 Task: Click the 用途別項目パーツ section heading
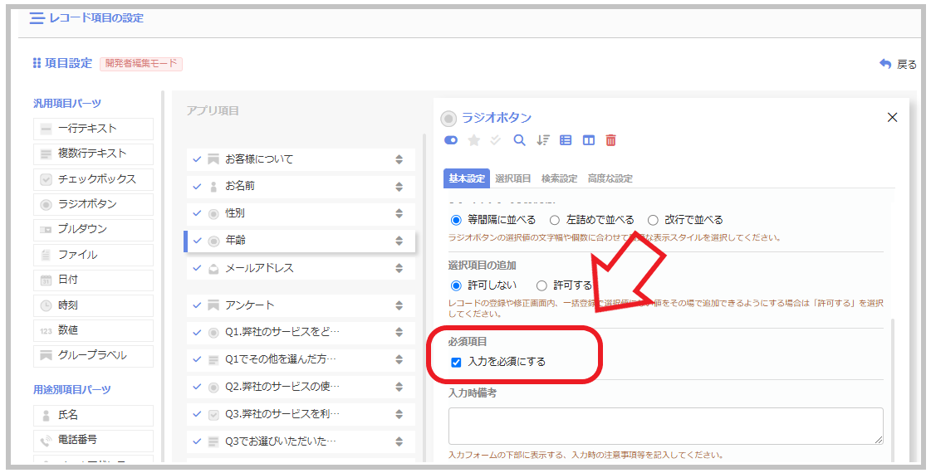point(72,390)
